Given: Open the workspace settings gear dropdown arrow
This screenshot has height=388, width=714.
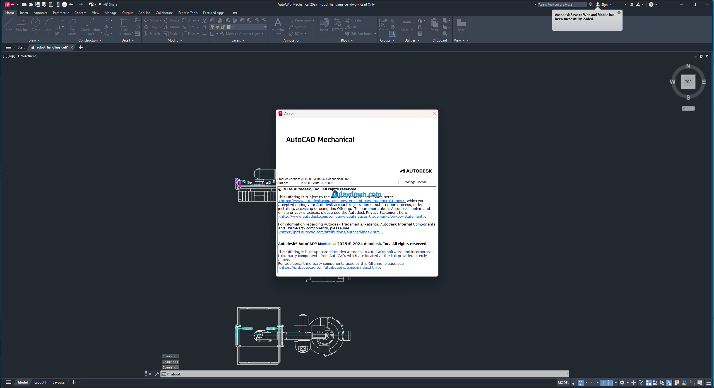Looking at the screenshot, I should click(628, 383).
